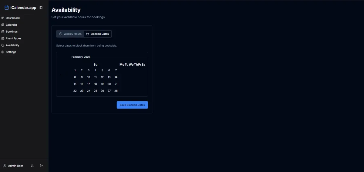Click the February 2026 month label
Screen dimensions: 364x172
point(81,57)
